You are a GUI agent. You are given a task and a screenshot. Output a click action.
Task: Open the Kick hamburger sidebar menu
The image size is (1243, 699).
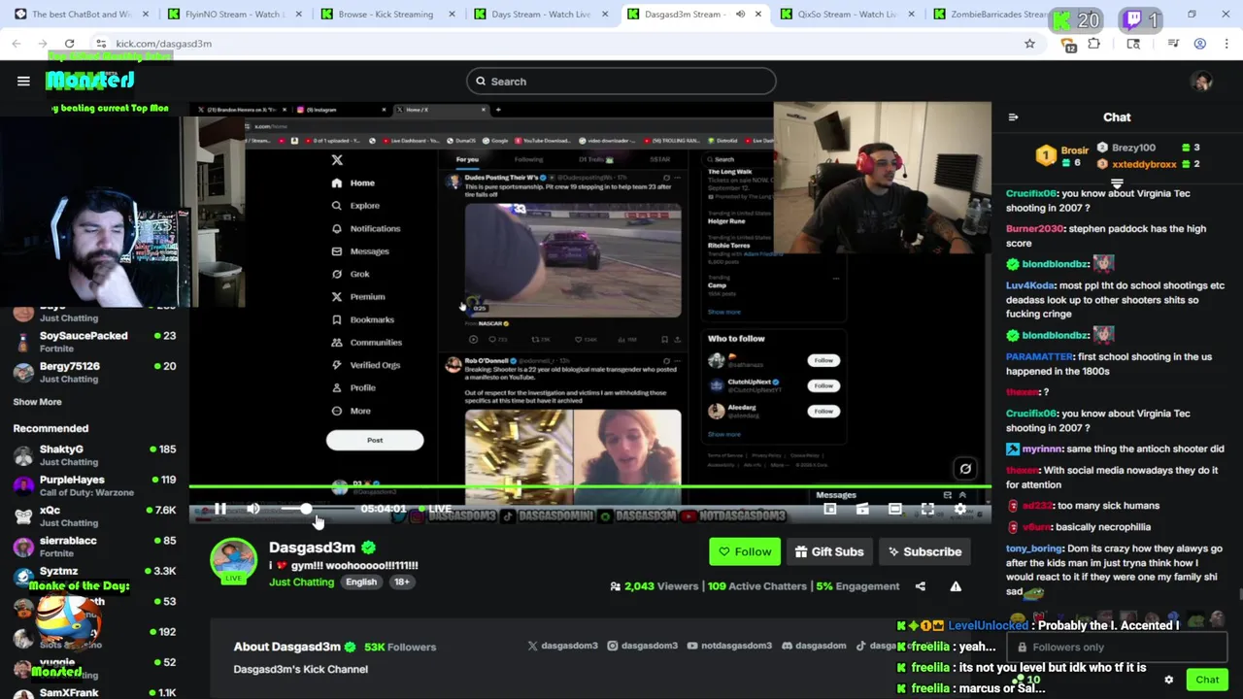tap(23, 82)
